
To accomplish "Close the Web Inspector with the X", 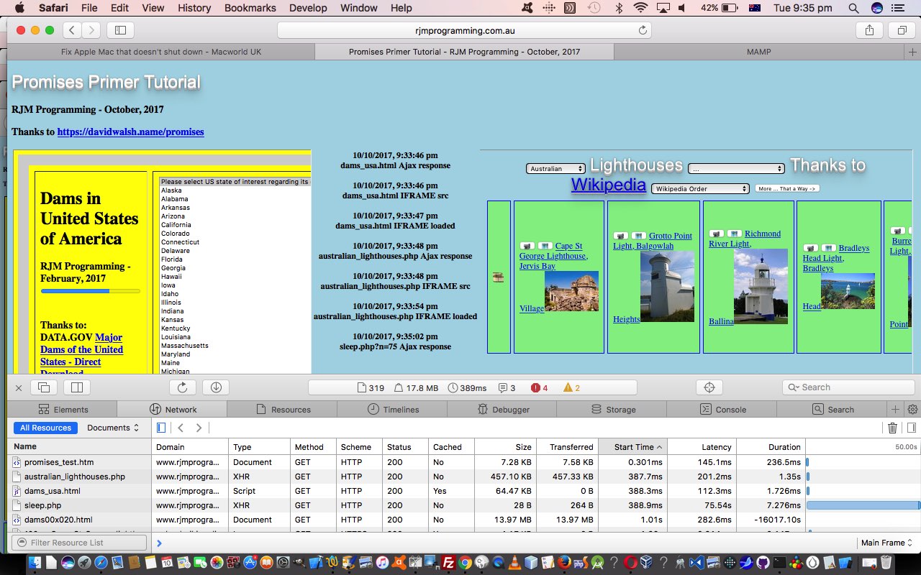I will [19, 387].
